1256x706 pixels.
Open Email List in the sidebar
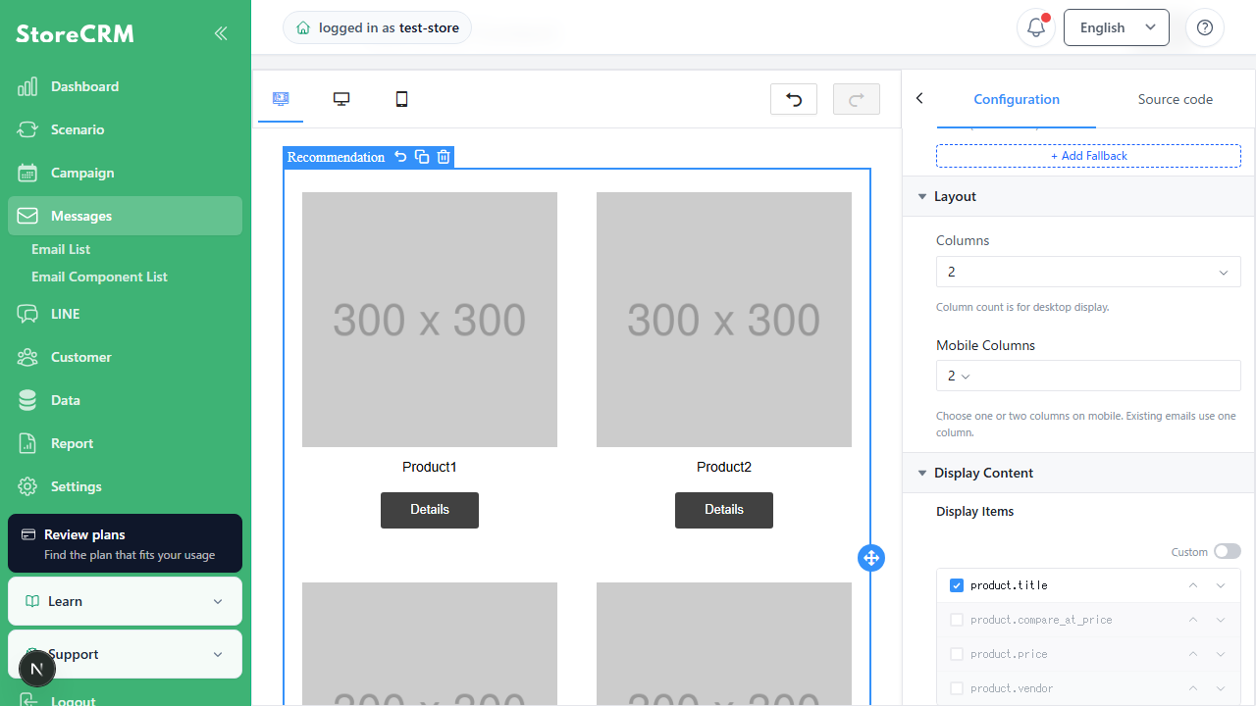pyautogui.click(x=61, y=249)
